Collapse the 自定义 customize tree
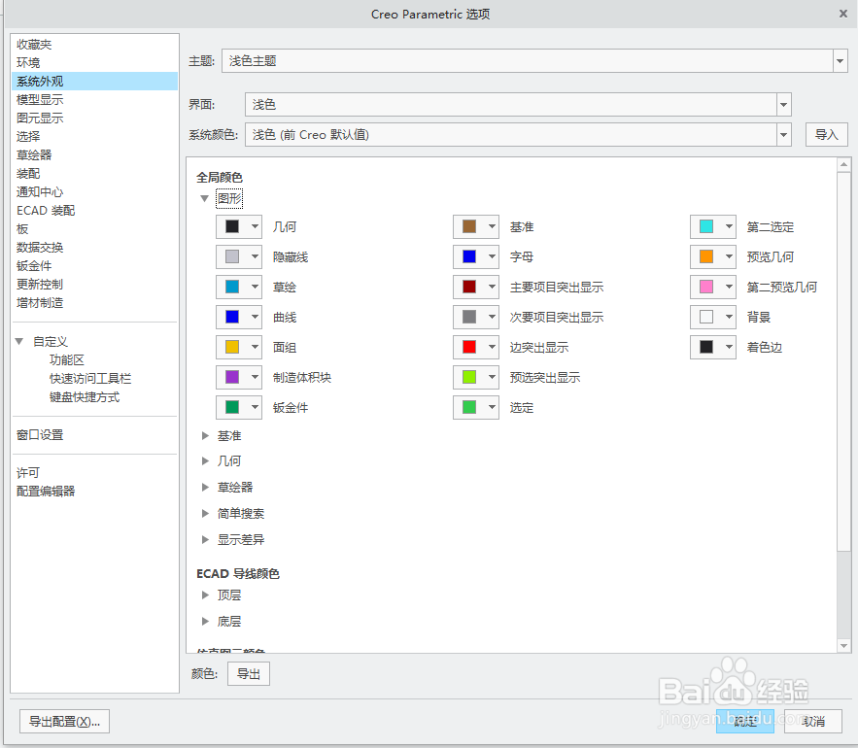This screenshot has width=858, height=748. point(19,341)
